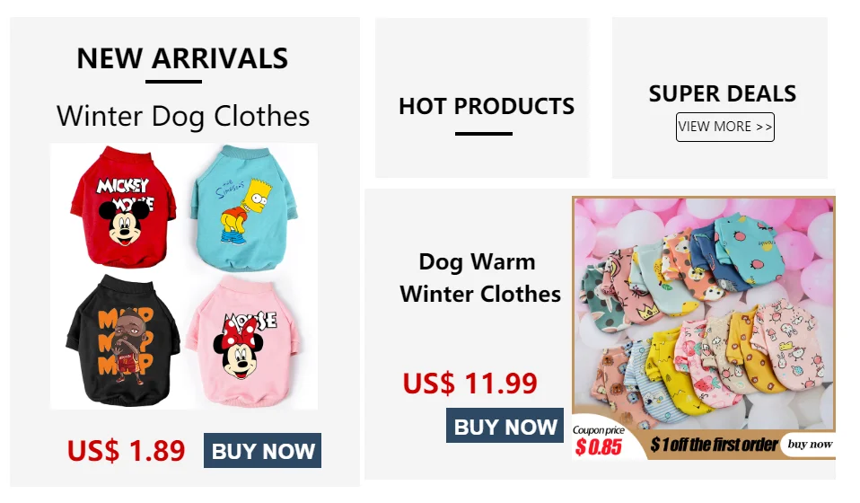Click the colorful fleece dog clothes photo
Screen dimensions: 860x503
click(704, 328)
